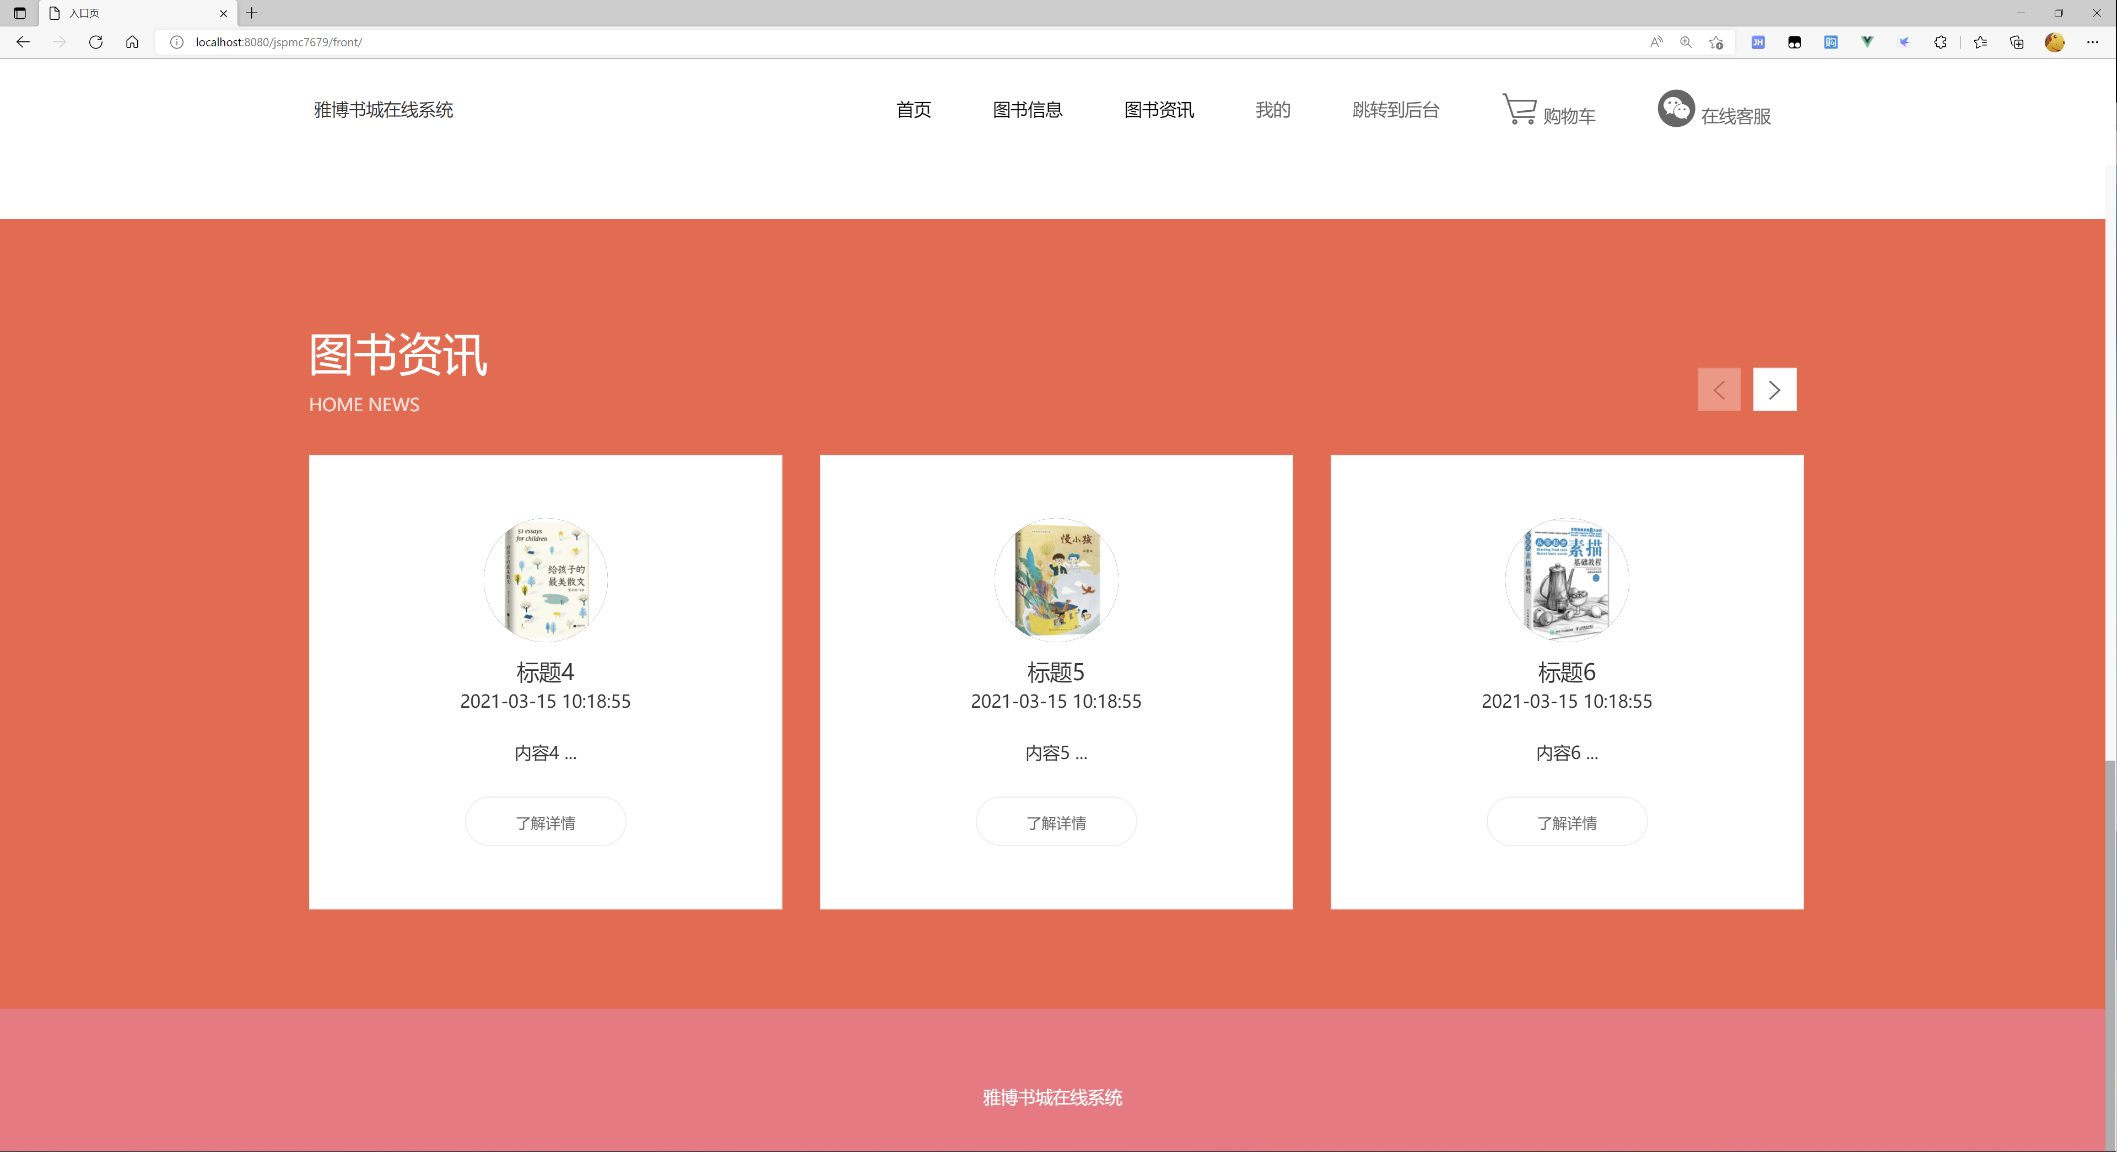Open the collections icon in toolbar
The width and height of the screenshot is (2117, 1152).
click(2016, 42)
